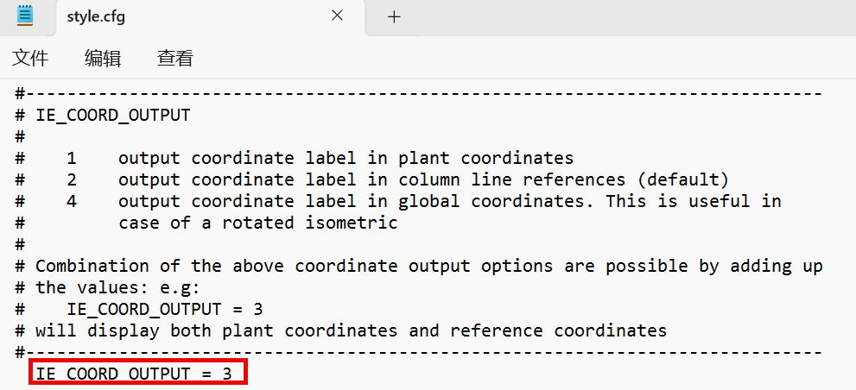Open the 编辑 menu
Screen dimensions: 856x390
(x=103, y=59)
